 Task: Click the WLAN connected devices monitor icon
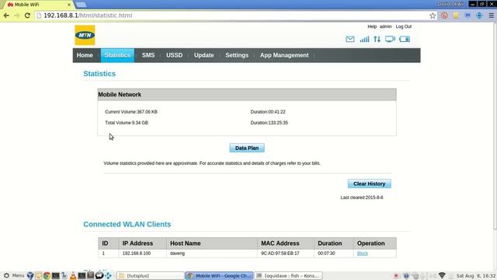pos(390,39)
